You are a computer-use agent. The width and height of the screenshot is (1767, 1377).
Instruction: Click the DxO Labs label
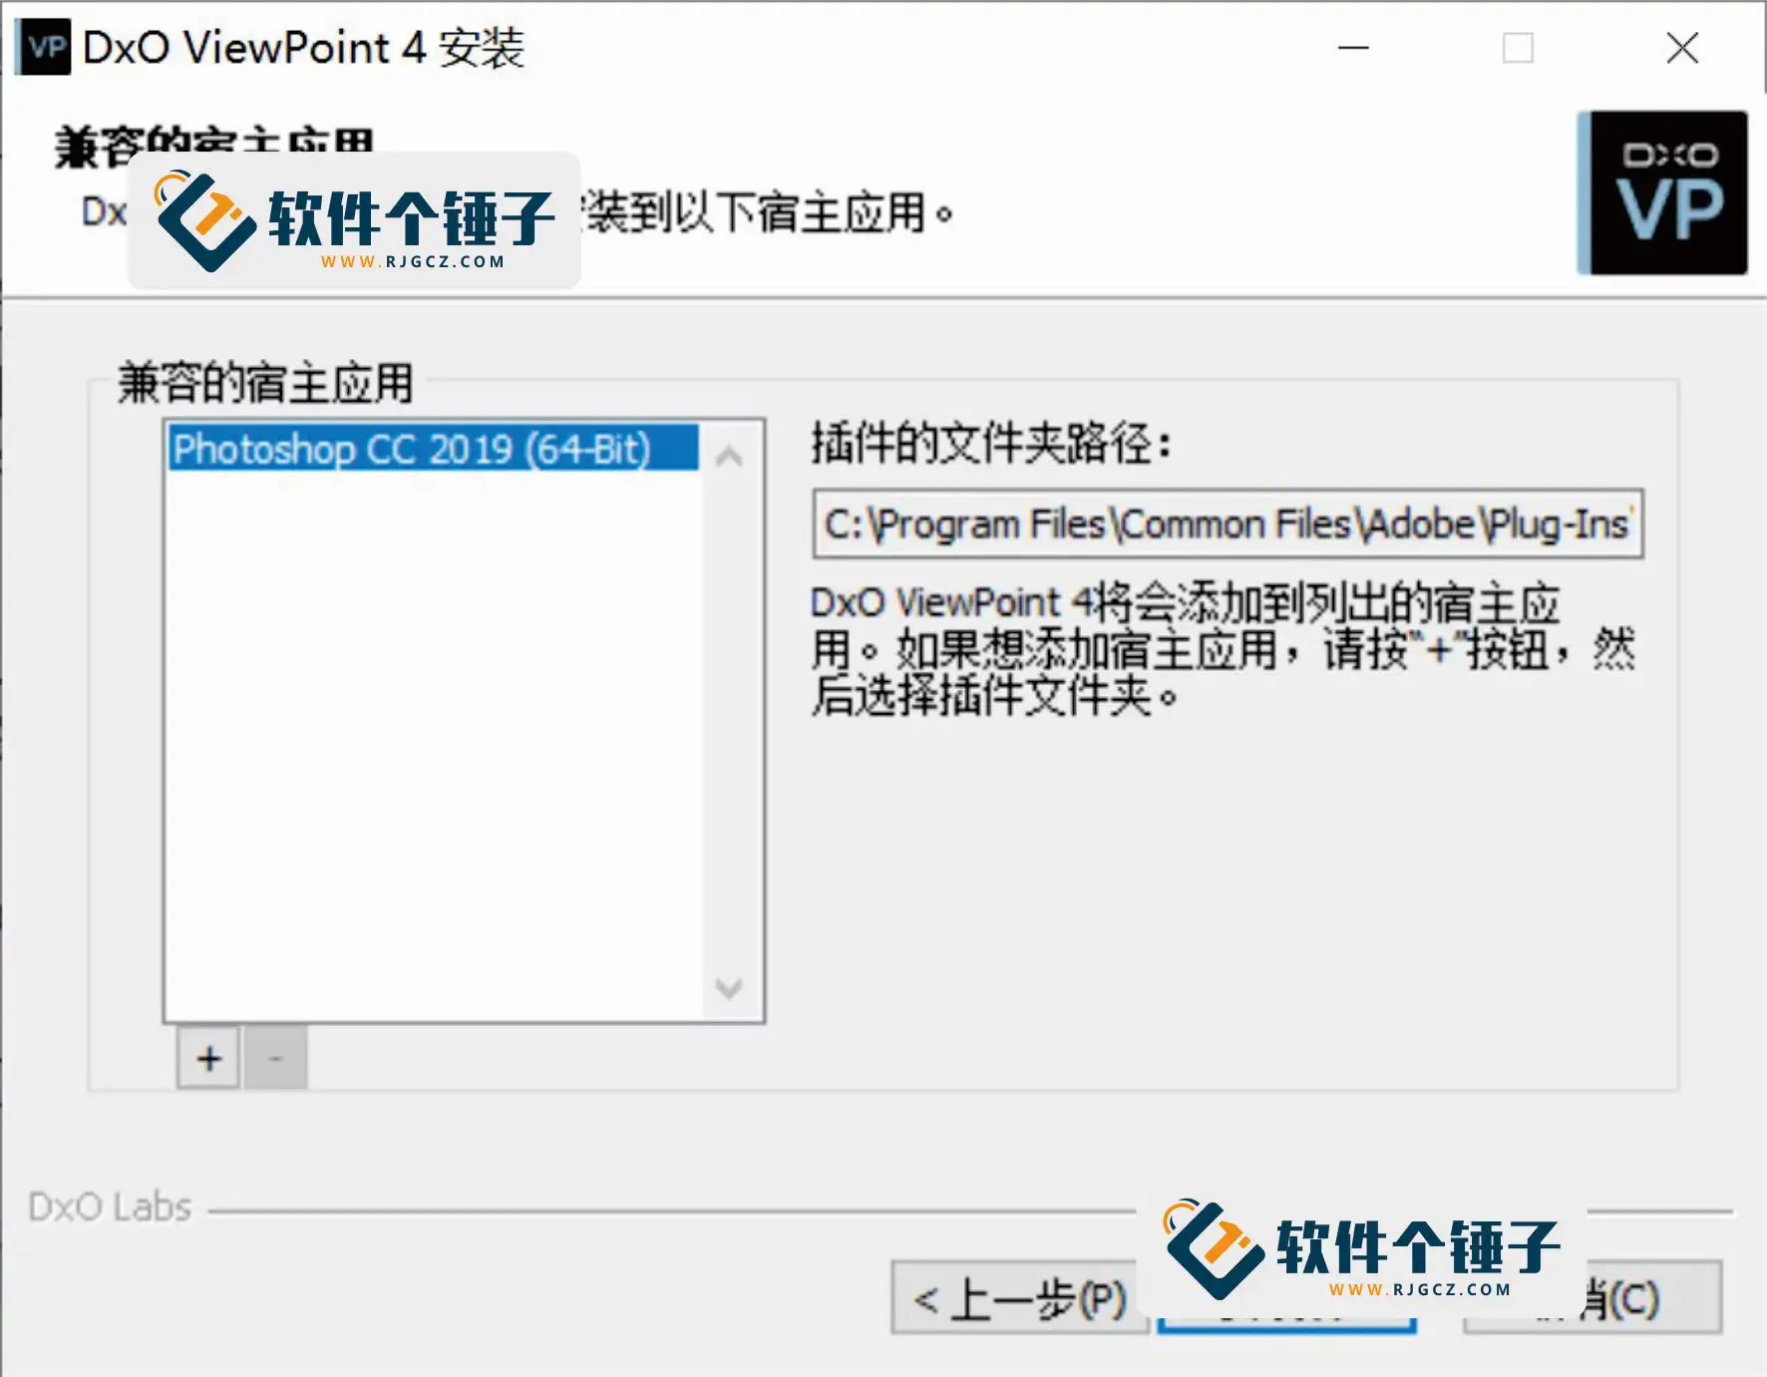coord(110,1206)
